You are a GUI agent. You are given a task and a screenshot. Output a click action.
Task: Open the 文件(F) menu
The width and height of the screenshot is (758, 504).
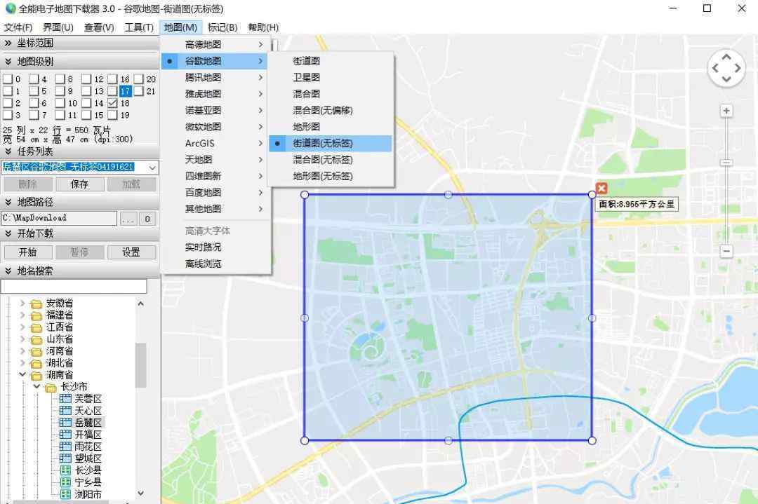(18, 27)
